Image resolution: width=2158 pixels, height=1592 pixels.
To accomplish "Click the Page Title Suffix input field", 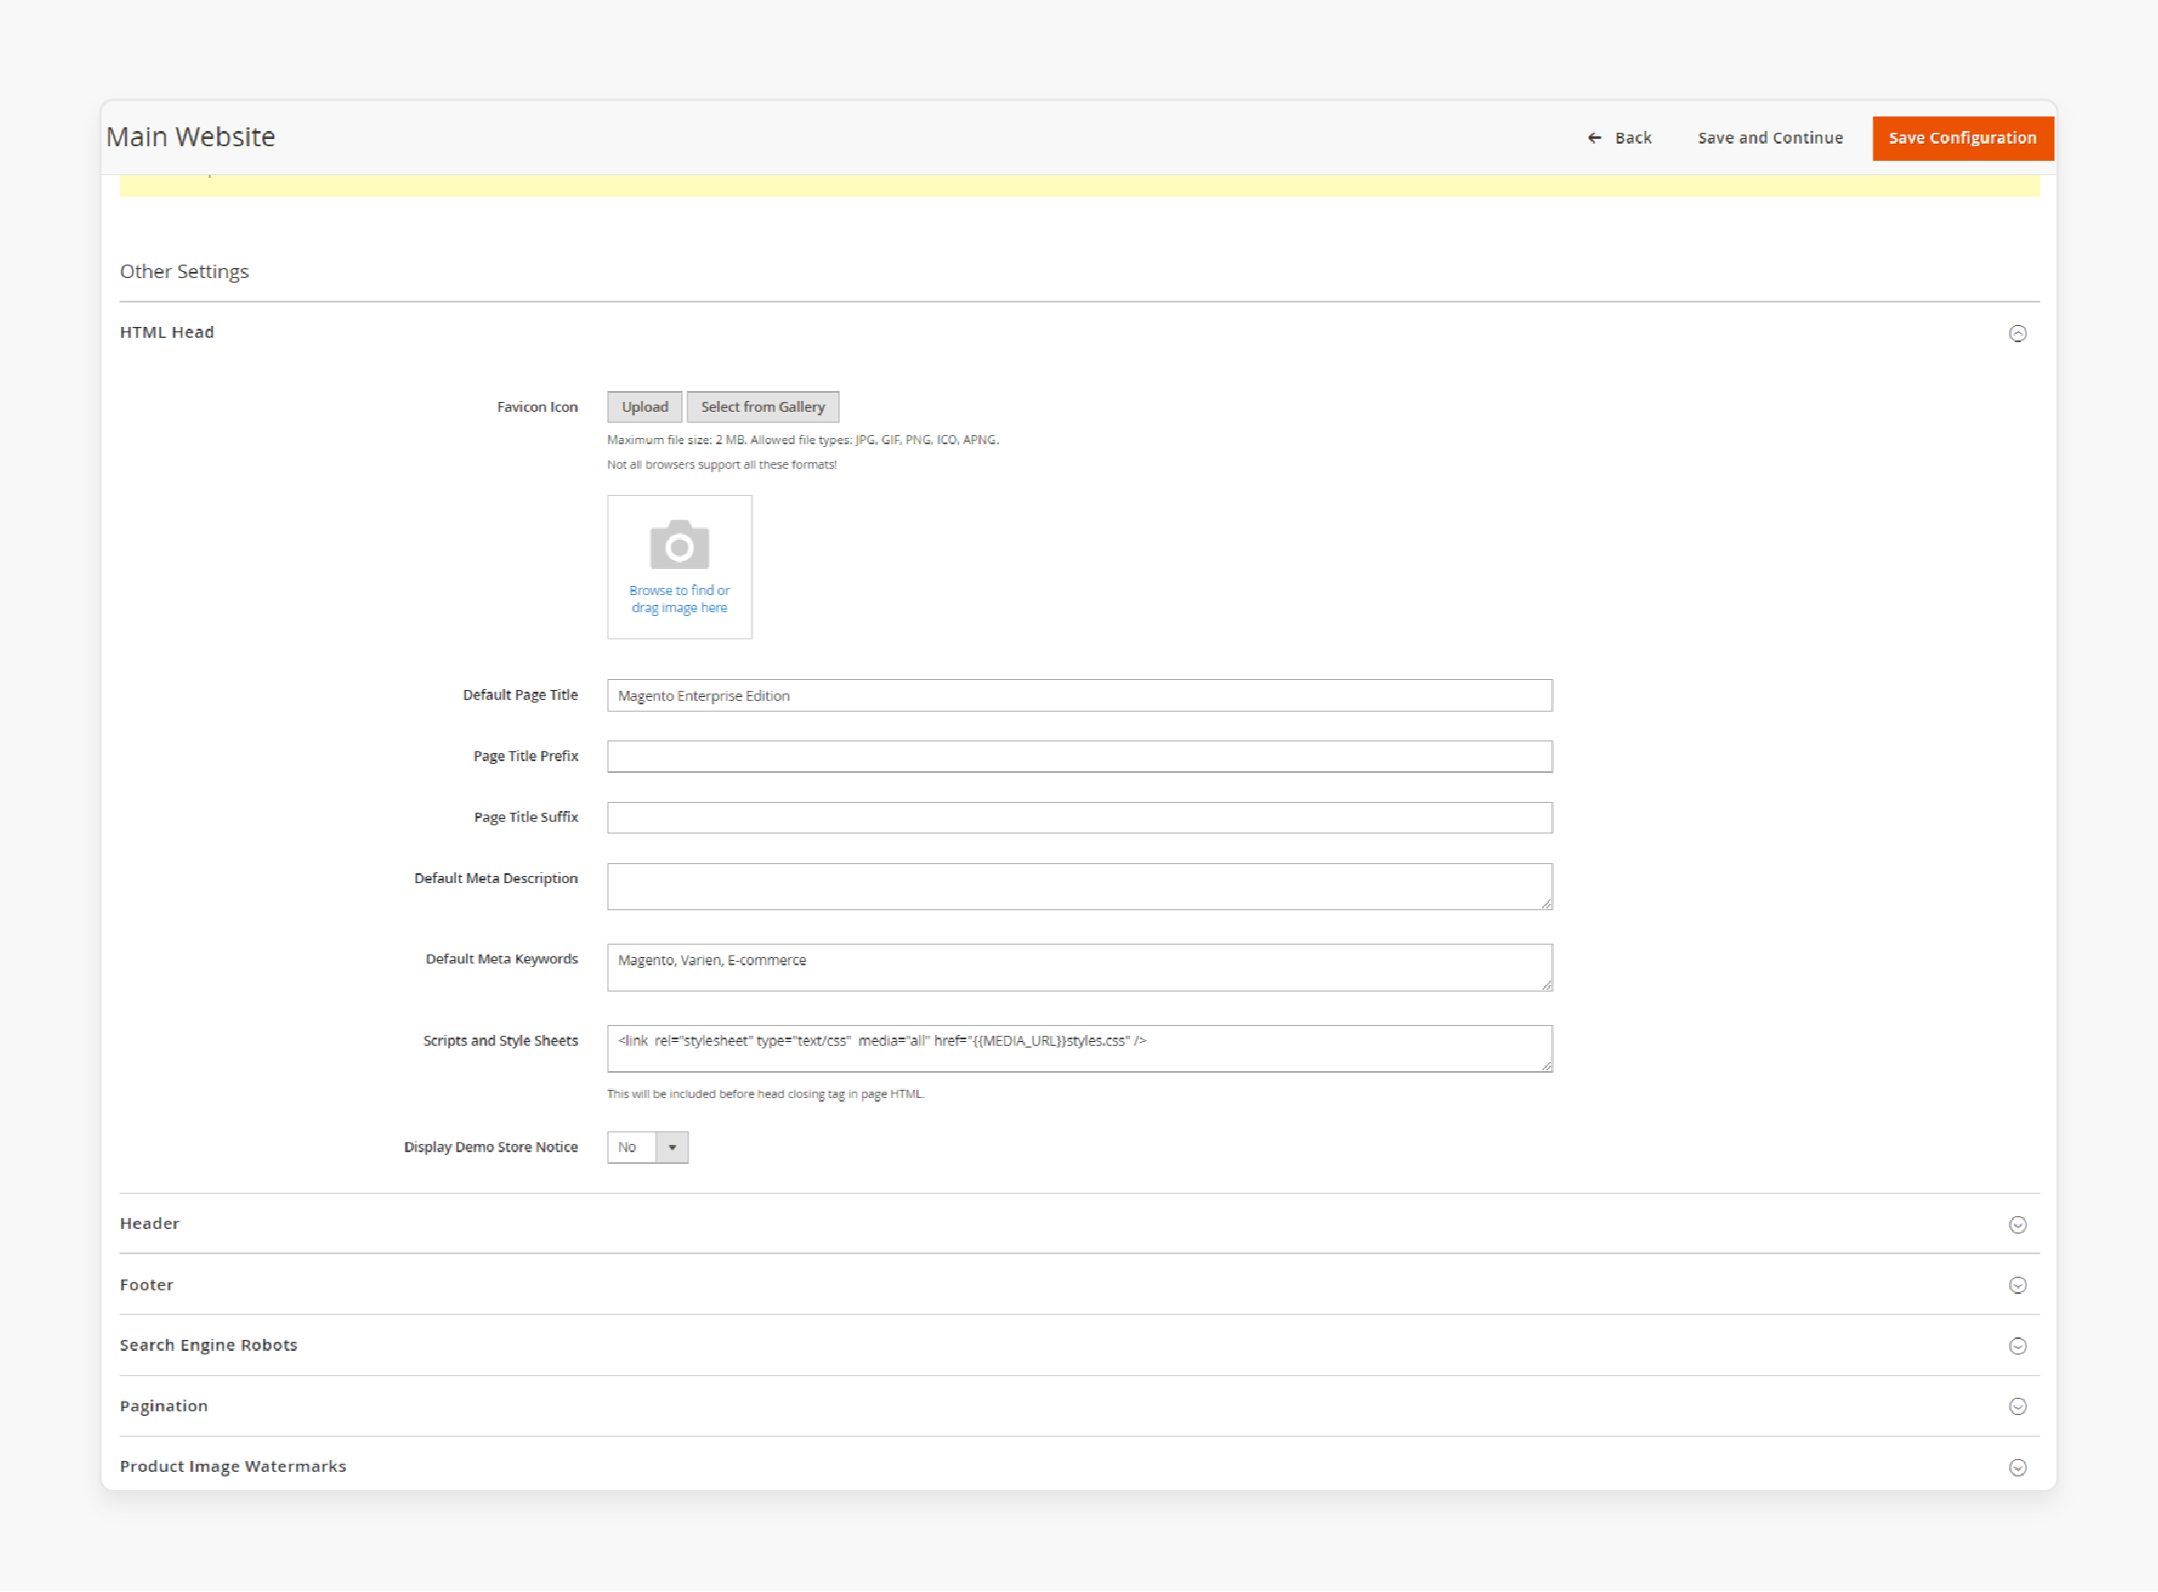I will (x=1079, y=816).
